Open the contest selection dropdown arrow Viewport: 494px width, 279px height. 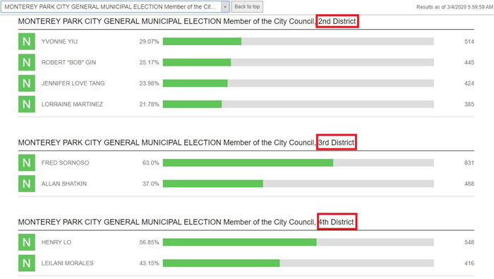tap(225, 6)
